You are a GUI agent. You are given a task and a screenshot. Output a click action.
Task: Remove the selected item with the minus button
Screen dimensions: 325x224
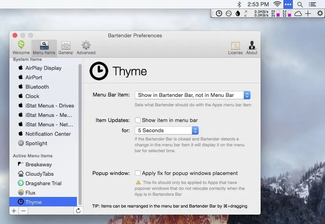point(24,211)
